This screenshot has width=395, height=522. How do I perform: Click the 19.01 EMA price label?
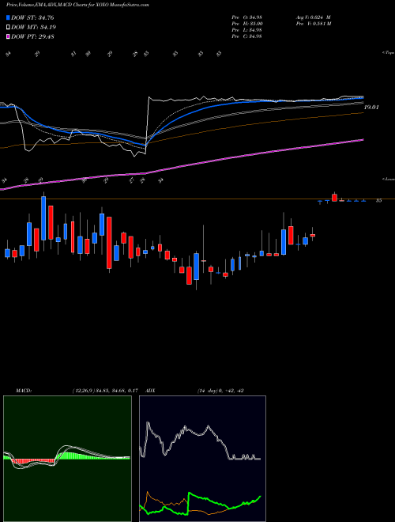(371, 108)
